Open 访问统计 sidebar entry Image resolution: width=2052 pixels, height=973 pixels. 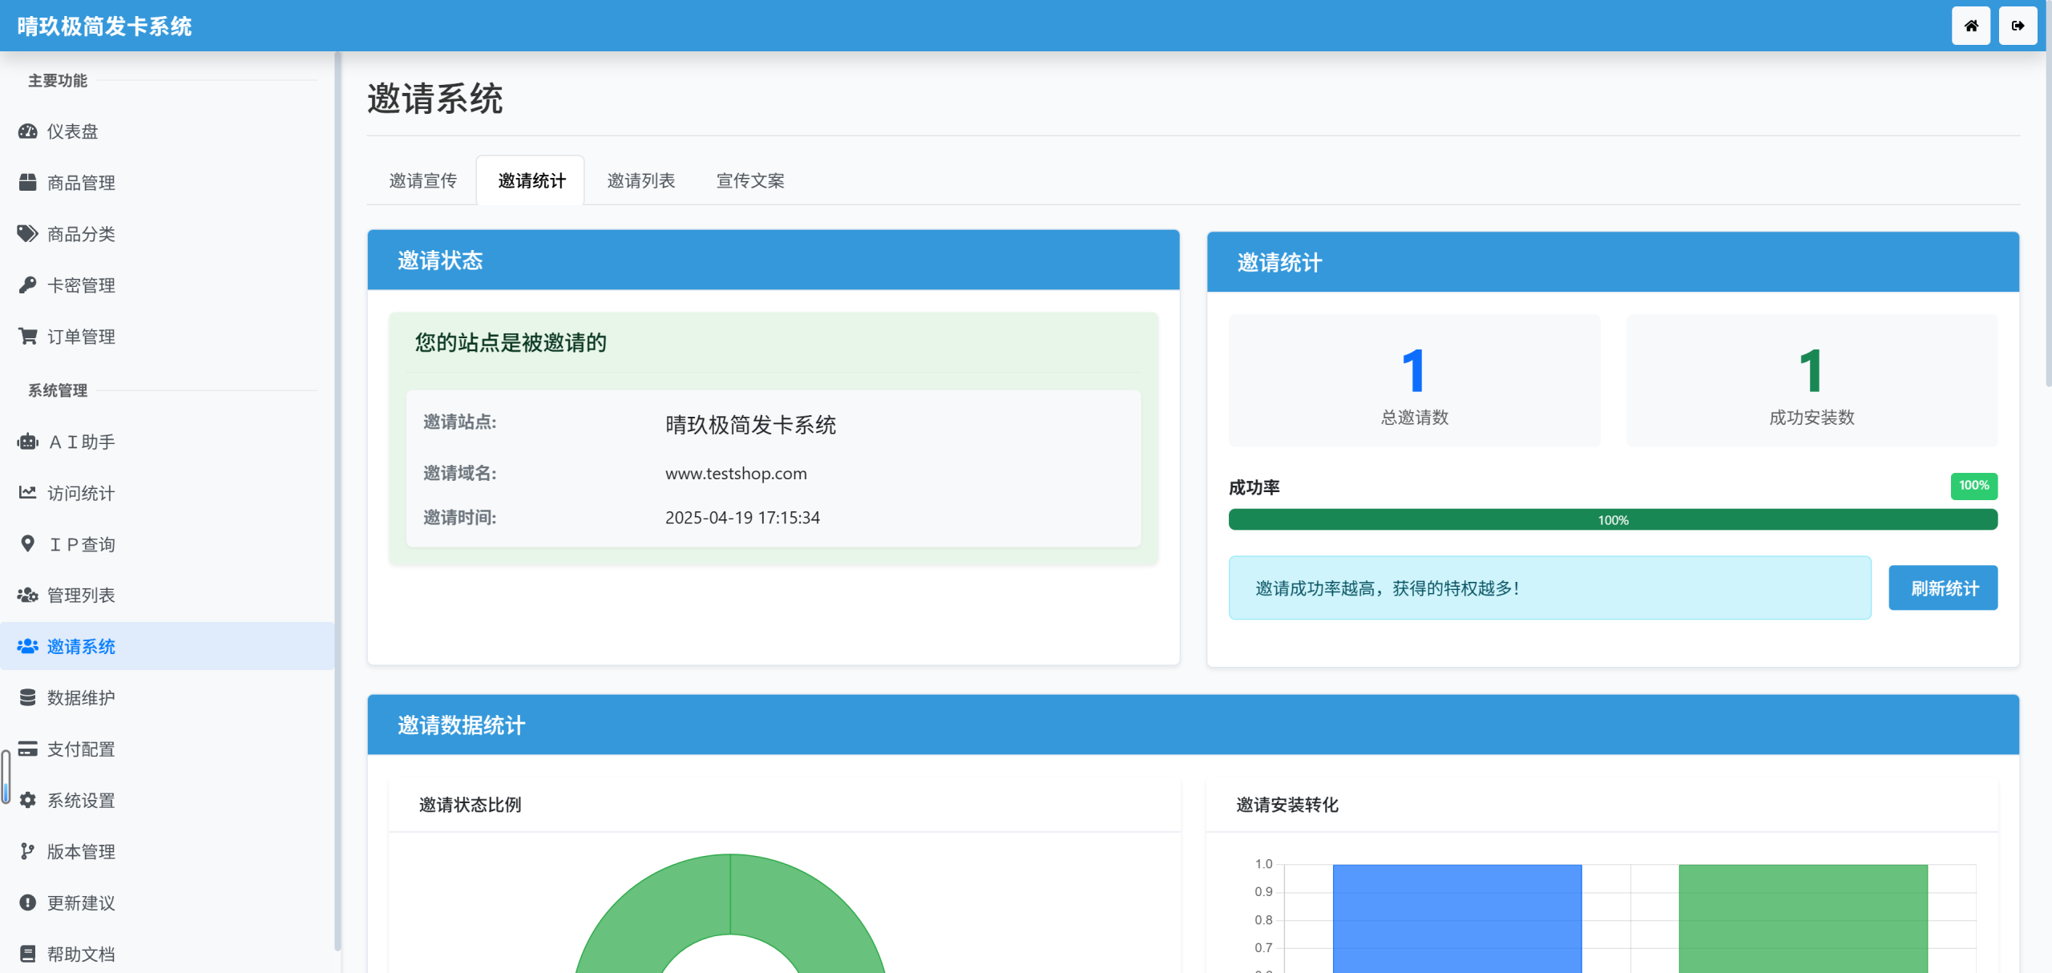(x=167, y=493)
